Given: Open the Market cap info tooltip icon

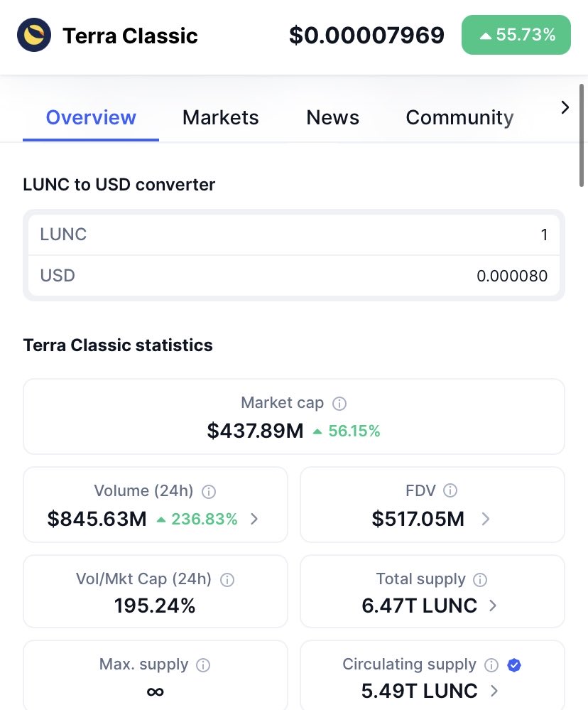Looking at the screenshot, I should [339, 403].
